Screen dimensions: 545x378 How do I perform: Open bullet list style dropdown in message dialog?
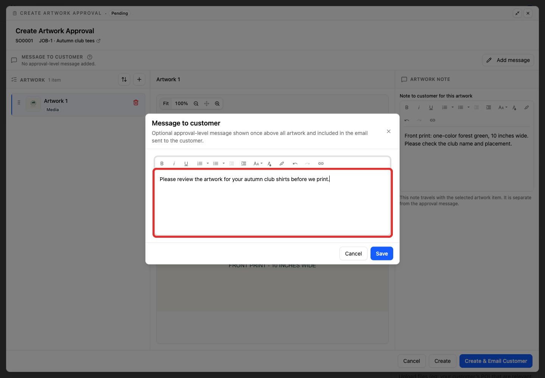click(x=224, y=164)
